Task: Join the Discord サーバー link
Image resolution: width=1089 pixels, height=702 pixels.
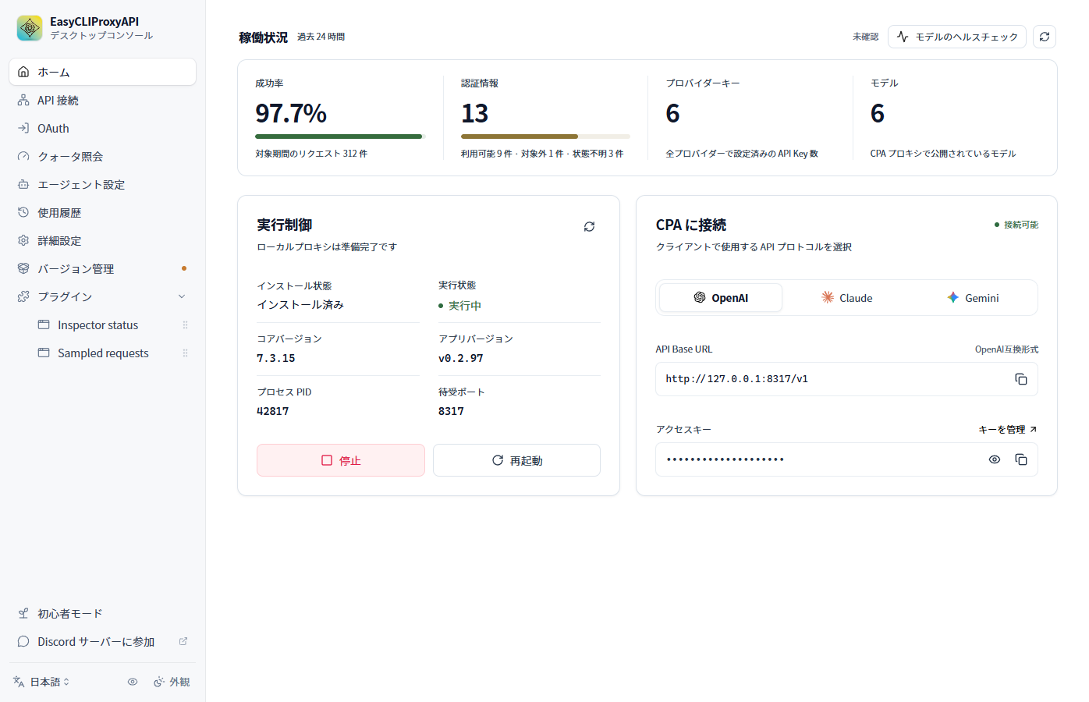Action: pos(102,641)
